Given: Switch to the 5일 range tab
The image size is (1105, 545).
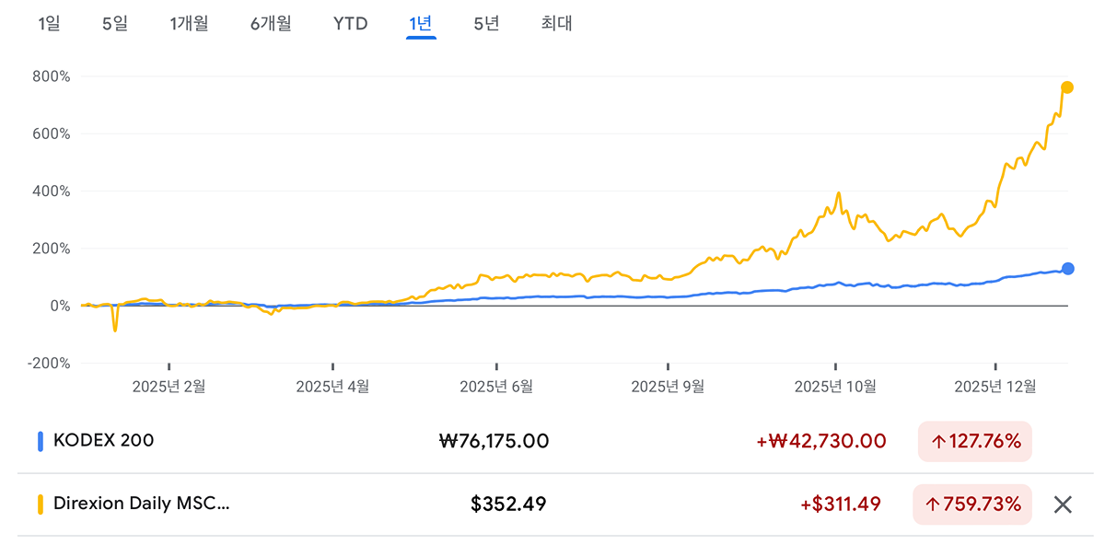Looking at the screenshot, I should (x=115, y=24).
